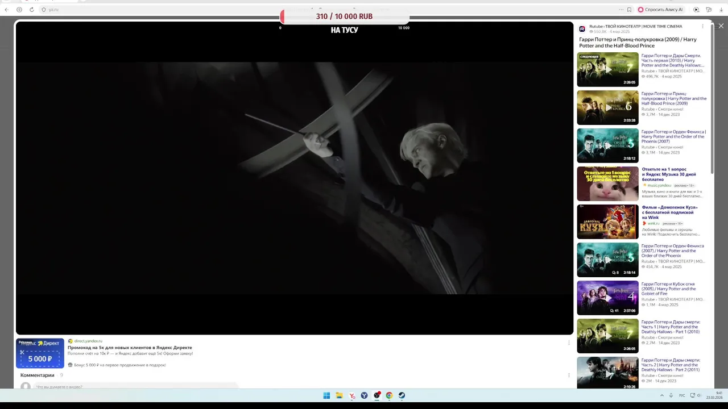
Task: Open Орден Феникса (2007) video with 454,7K views
Action: (673, 251)
